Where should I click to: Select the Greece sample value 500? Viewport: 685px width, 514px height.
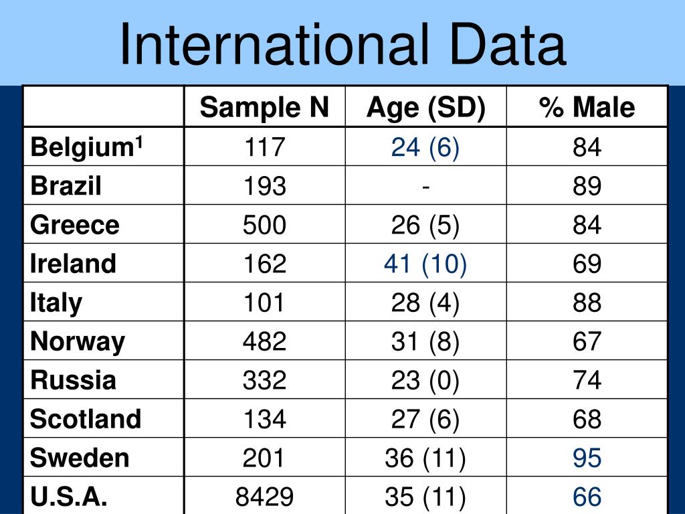(264, 225)
